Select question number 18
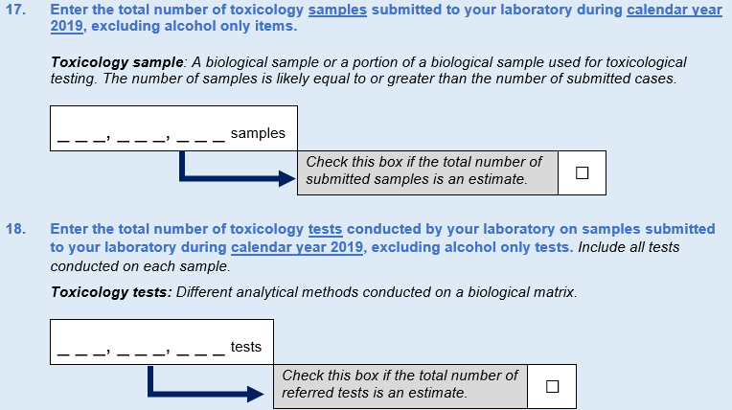This screenshot has height=410, width=732. [x=16, y=229]
